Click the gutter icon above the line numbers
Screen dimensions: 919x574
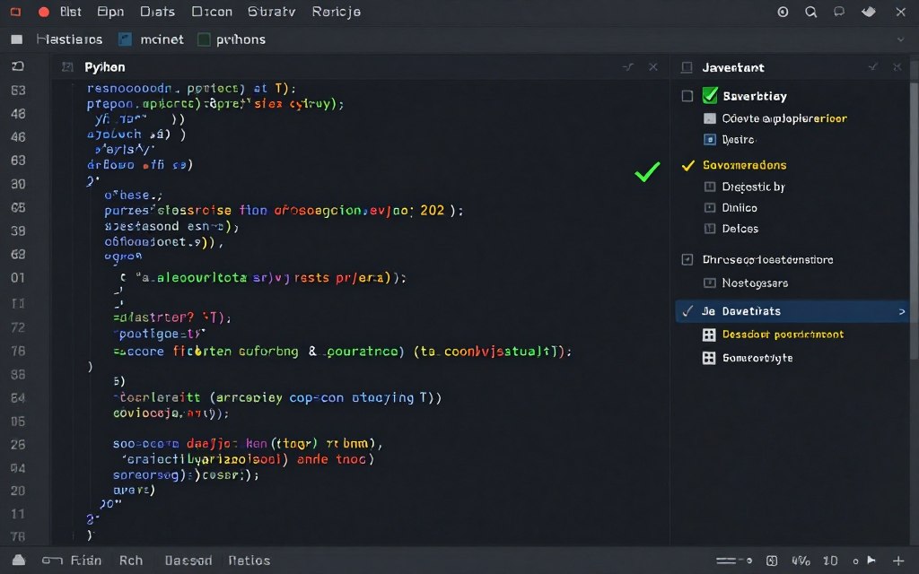coord(18,66)
